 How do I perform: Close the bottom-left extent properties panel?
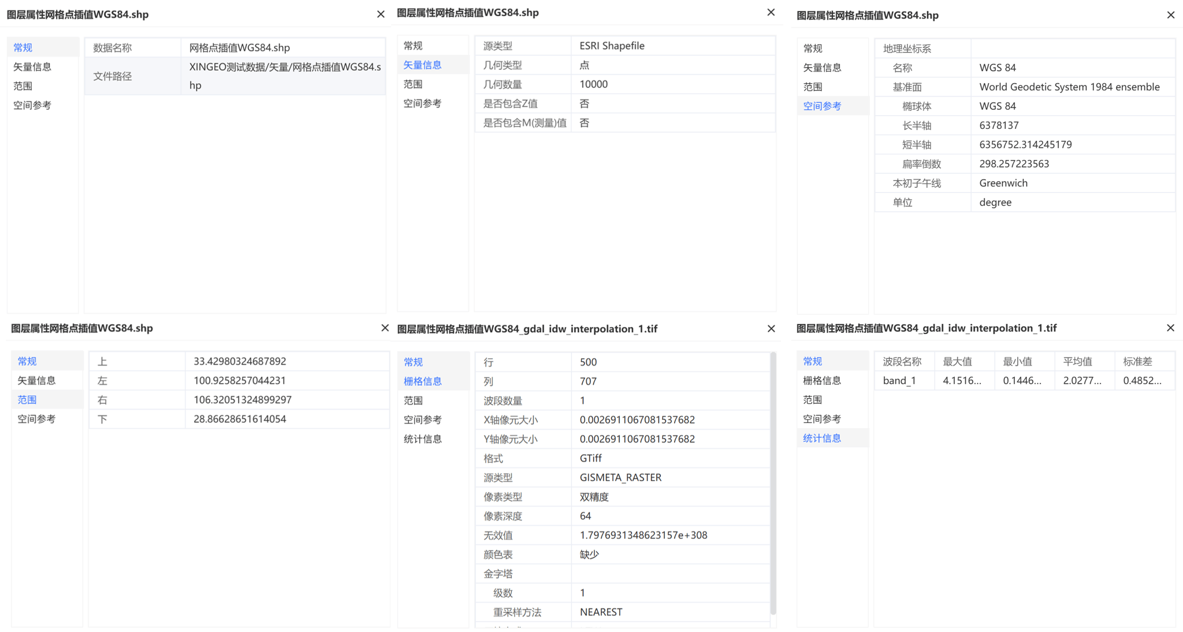click(x=385, y=328)
